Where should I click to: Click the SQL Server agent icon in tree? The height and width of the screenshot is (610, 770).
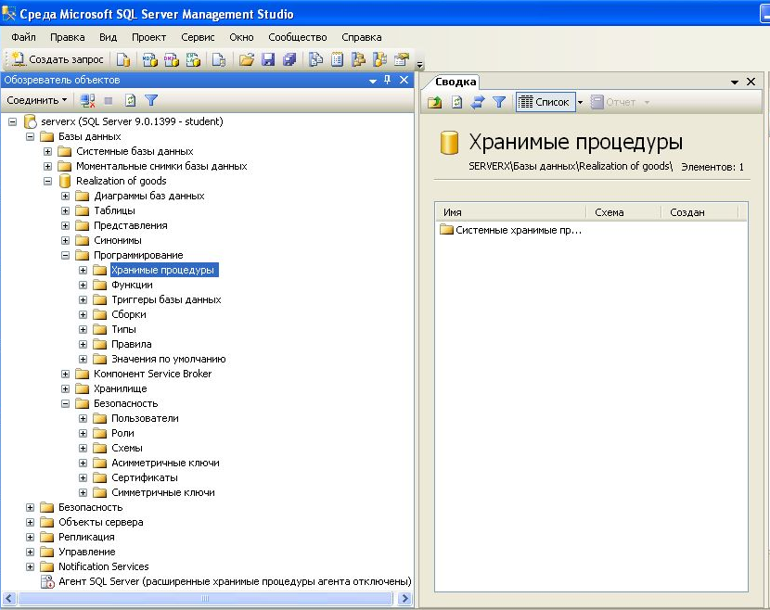(x=47, y=581)
